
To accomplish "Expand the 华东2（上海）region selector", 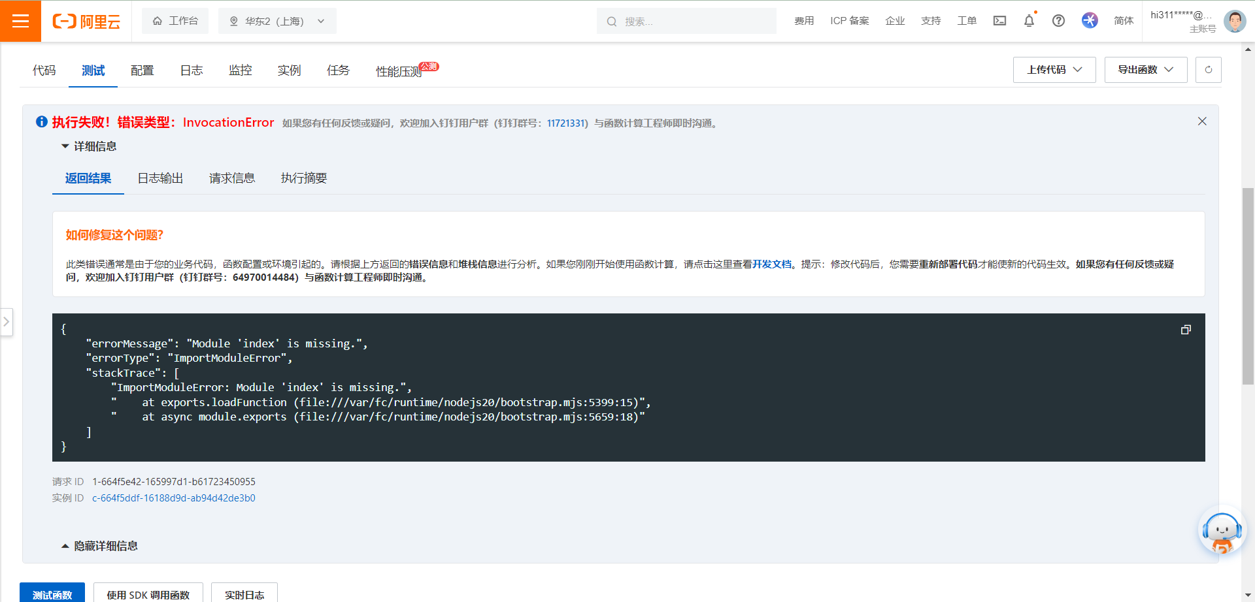I will pos(277,21).
